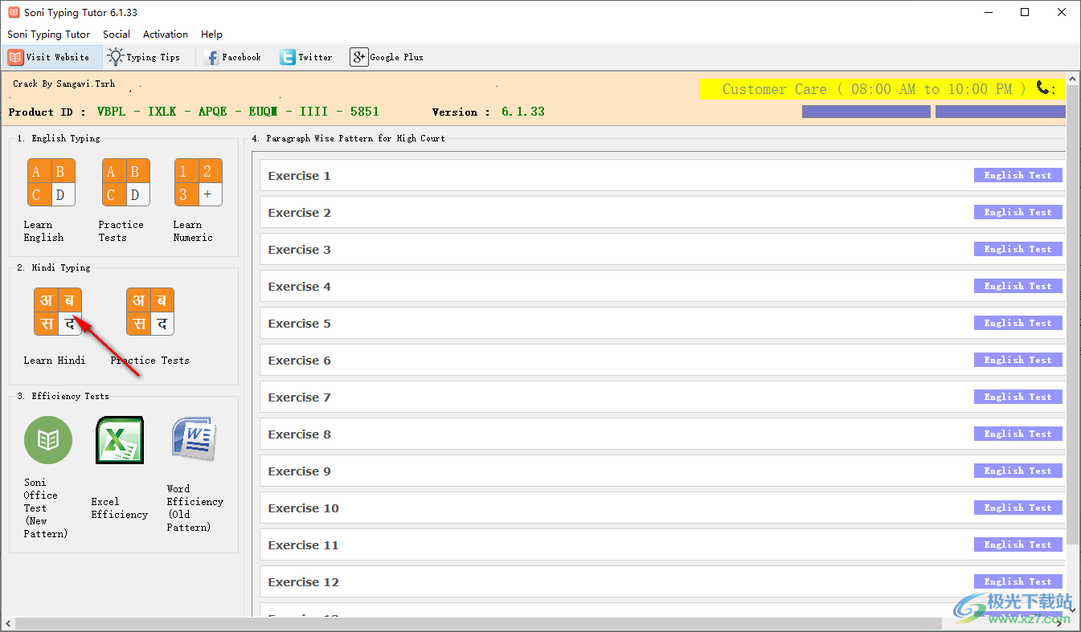Click the horizontal scrollbar at the bottom

pos(474,624)
